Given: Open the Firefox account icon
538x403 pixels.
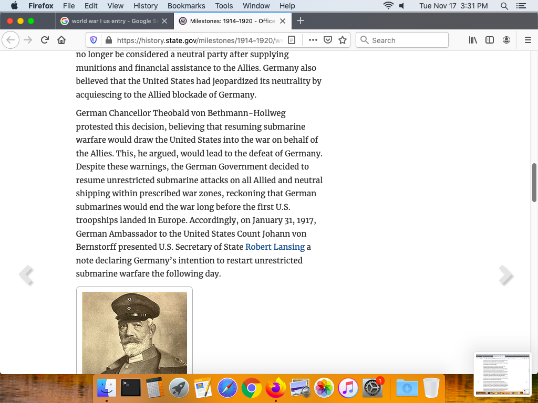Looking at the screenshot, I should (x=506, y=40).
